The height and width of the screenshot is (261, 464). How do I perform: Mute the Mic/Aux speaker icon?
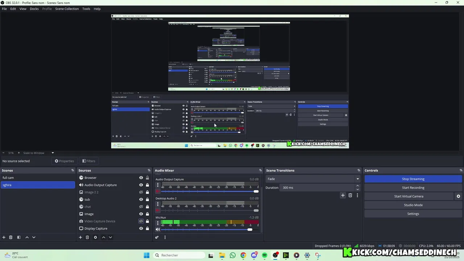pyautogui.click(x=158, y=229)
